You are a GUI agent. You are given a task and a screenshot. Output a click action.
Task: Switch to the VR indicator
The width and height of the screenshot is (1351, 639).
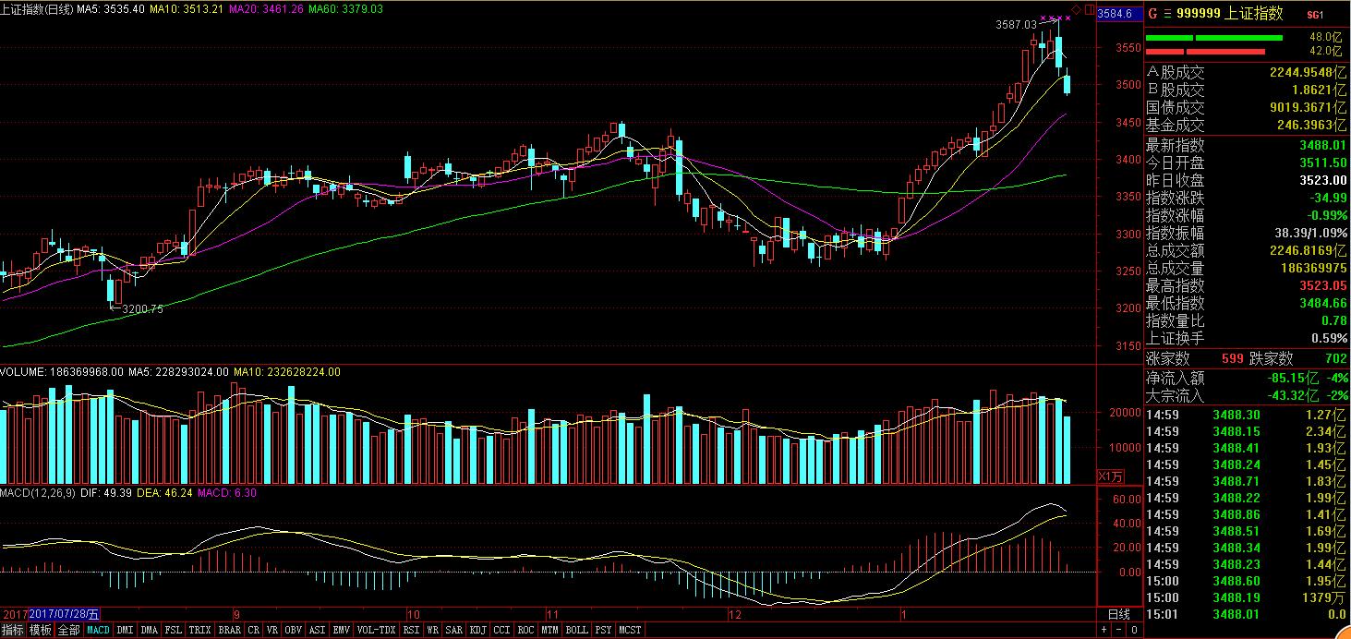click(x=272, y=630)
